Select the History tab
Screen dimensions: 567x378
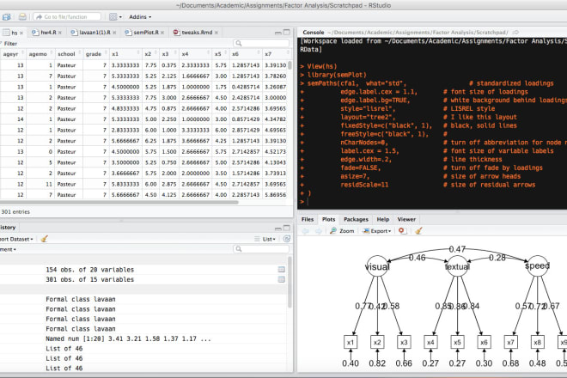[x=8, y=227]
